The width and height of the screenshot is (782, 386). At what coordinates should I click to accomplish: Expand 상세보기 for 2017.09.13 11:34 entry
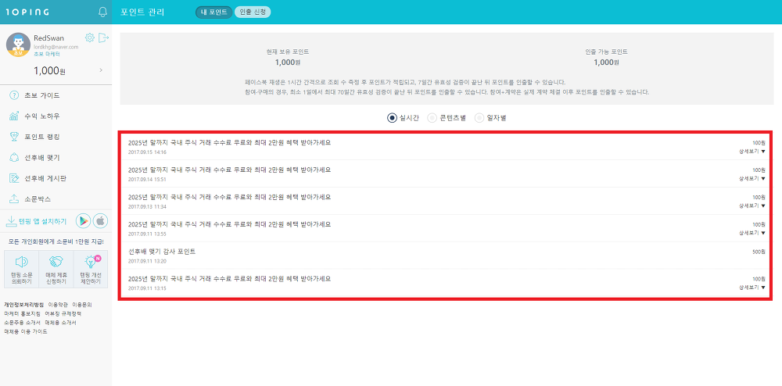click(x=752, y=206)
